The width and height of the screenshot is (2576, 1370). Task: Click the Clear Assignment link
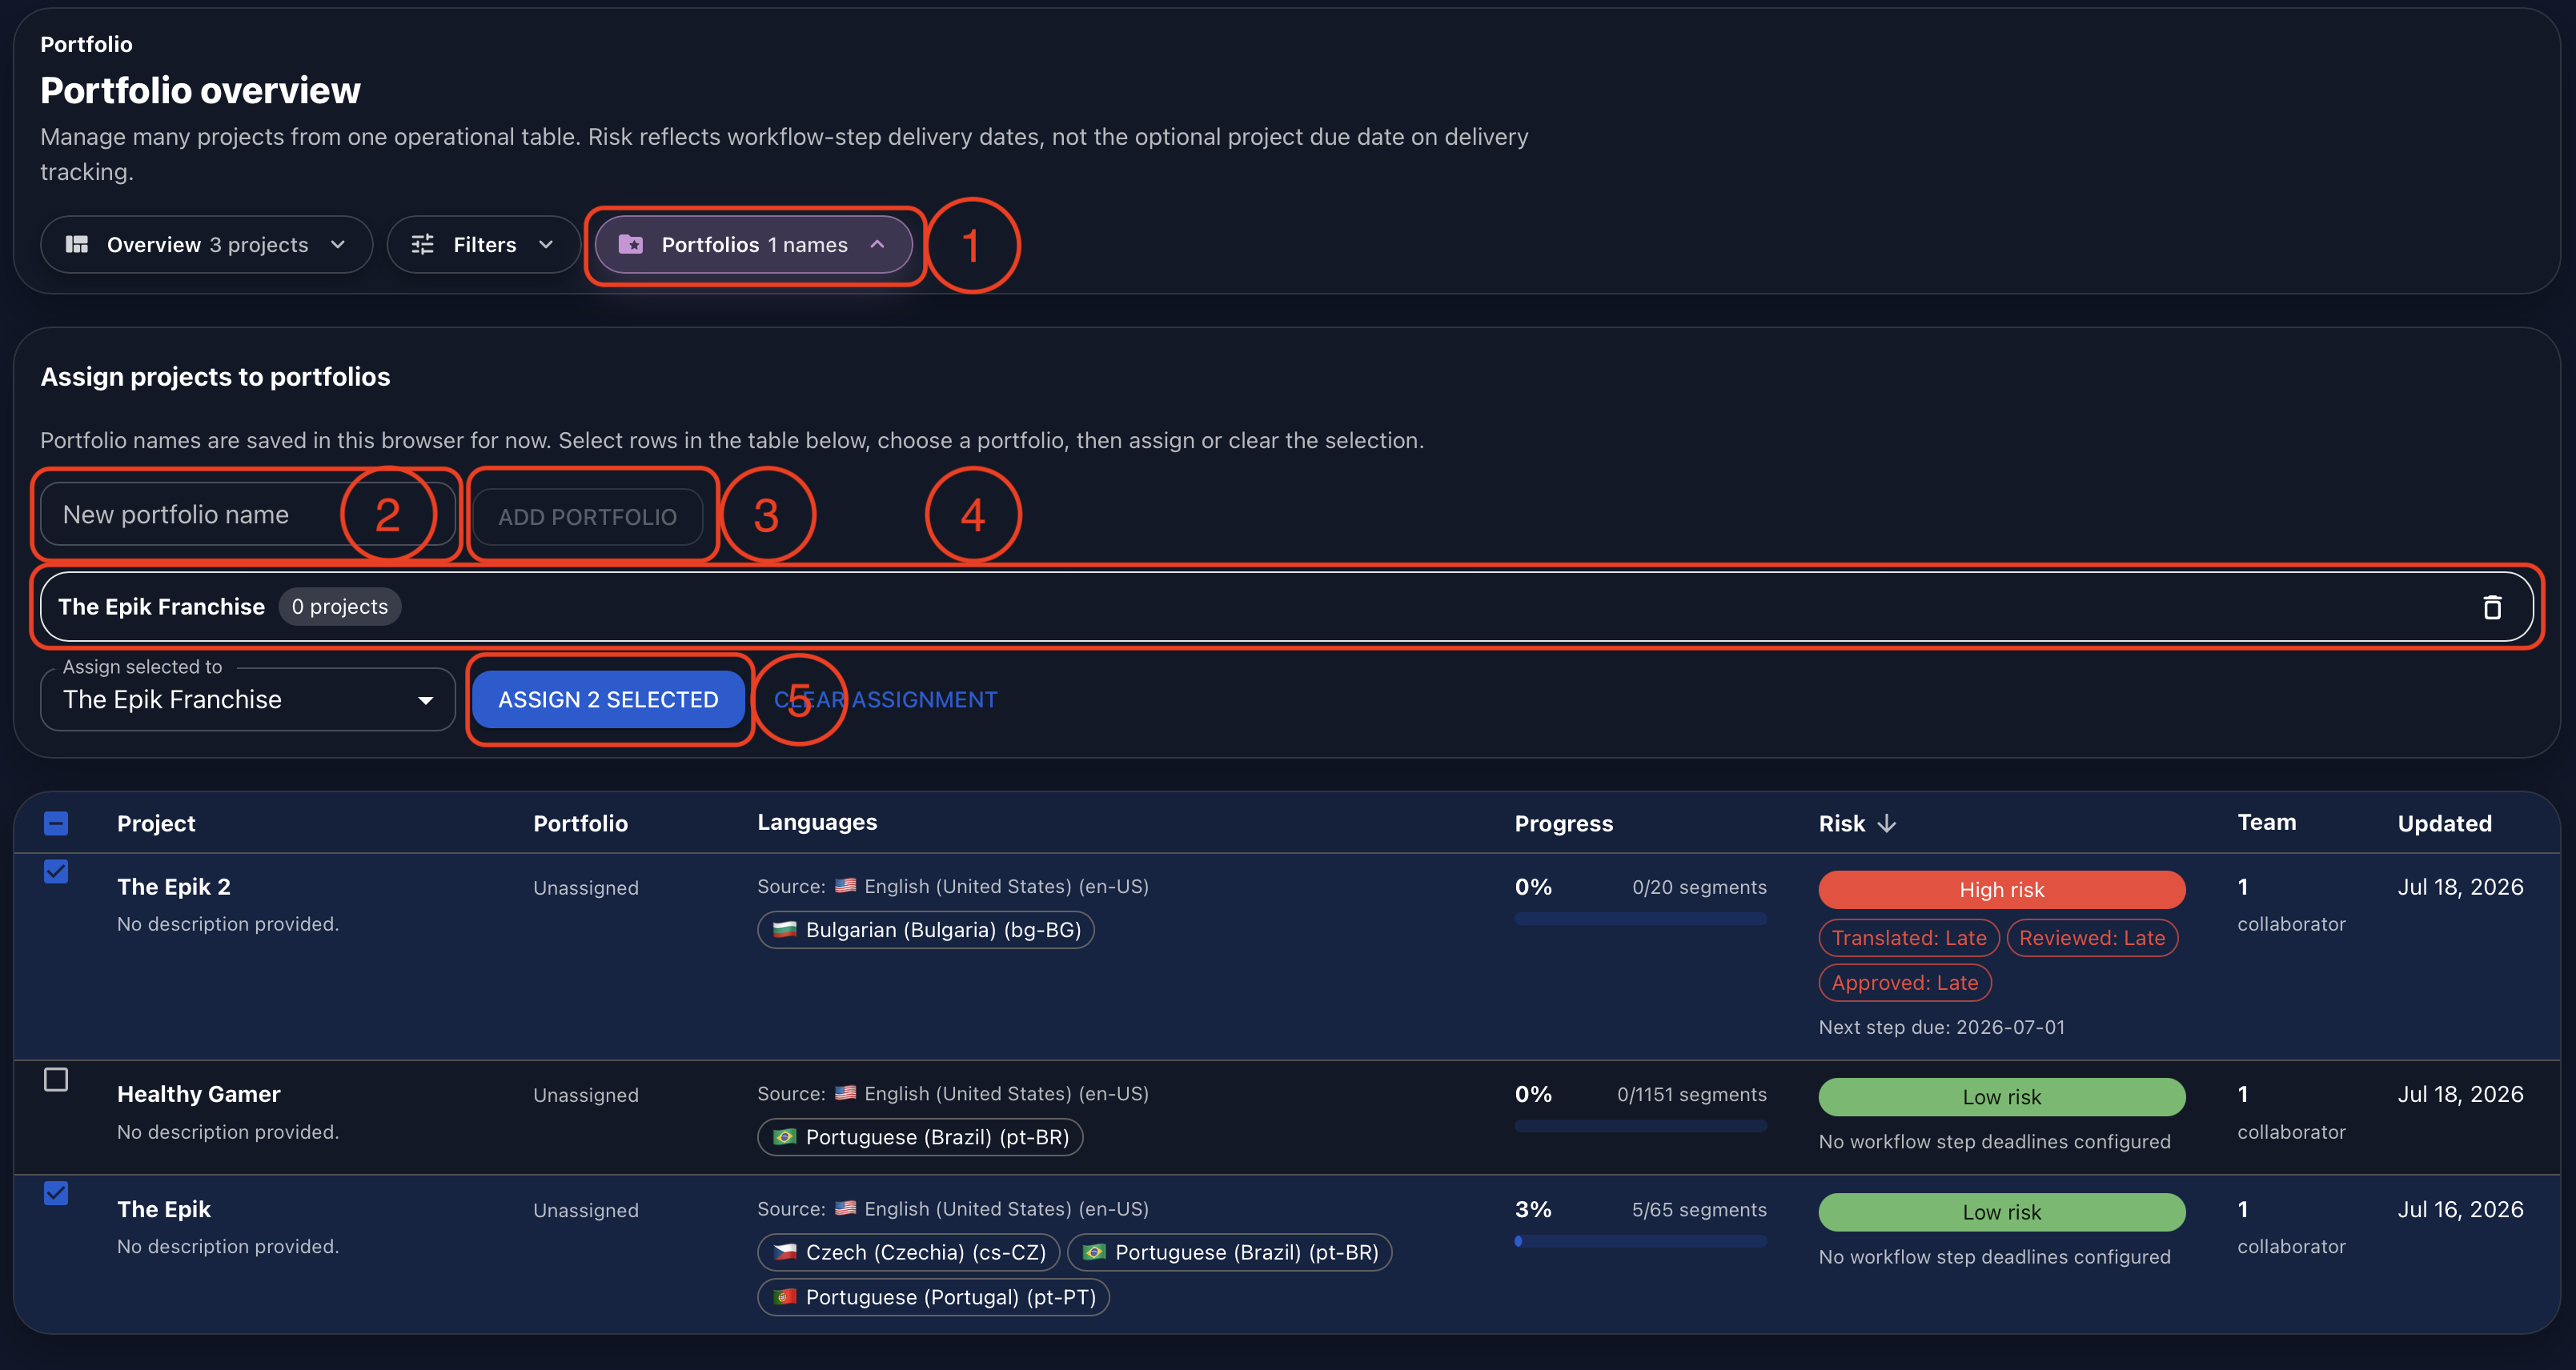886,700
